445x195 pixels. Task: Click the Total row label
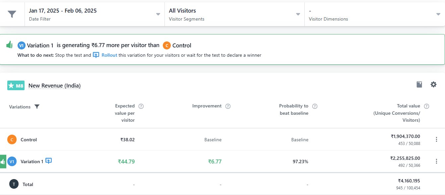[28, 184]
